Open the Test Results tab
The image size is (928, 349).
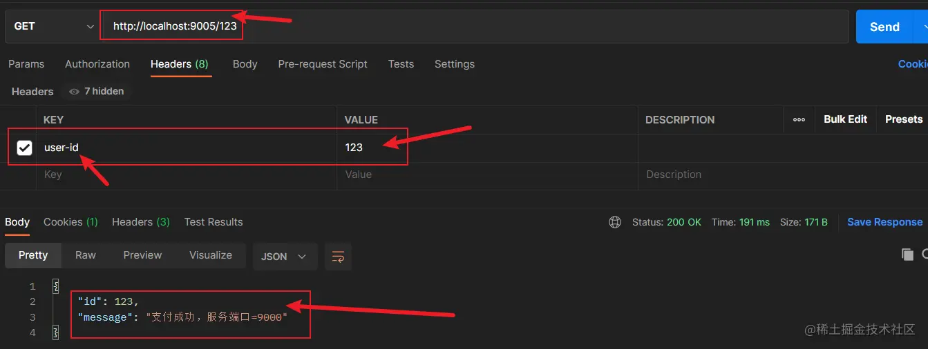click(x=214, y=222)
